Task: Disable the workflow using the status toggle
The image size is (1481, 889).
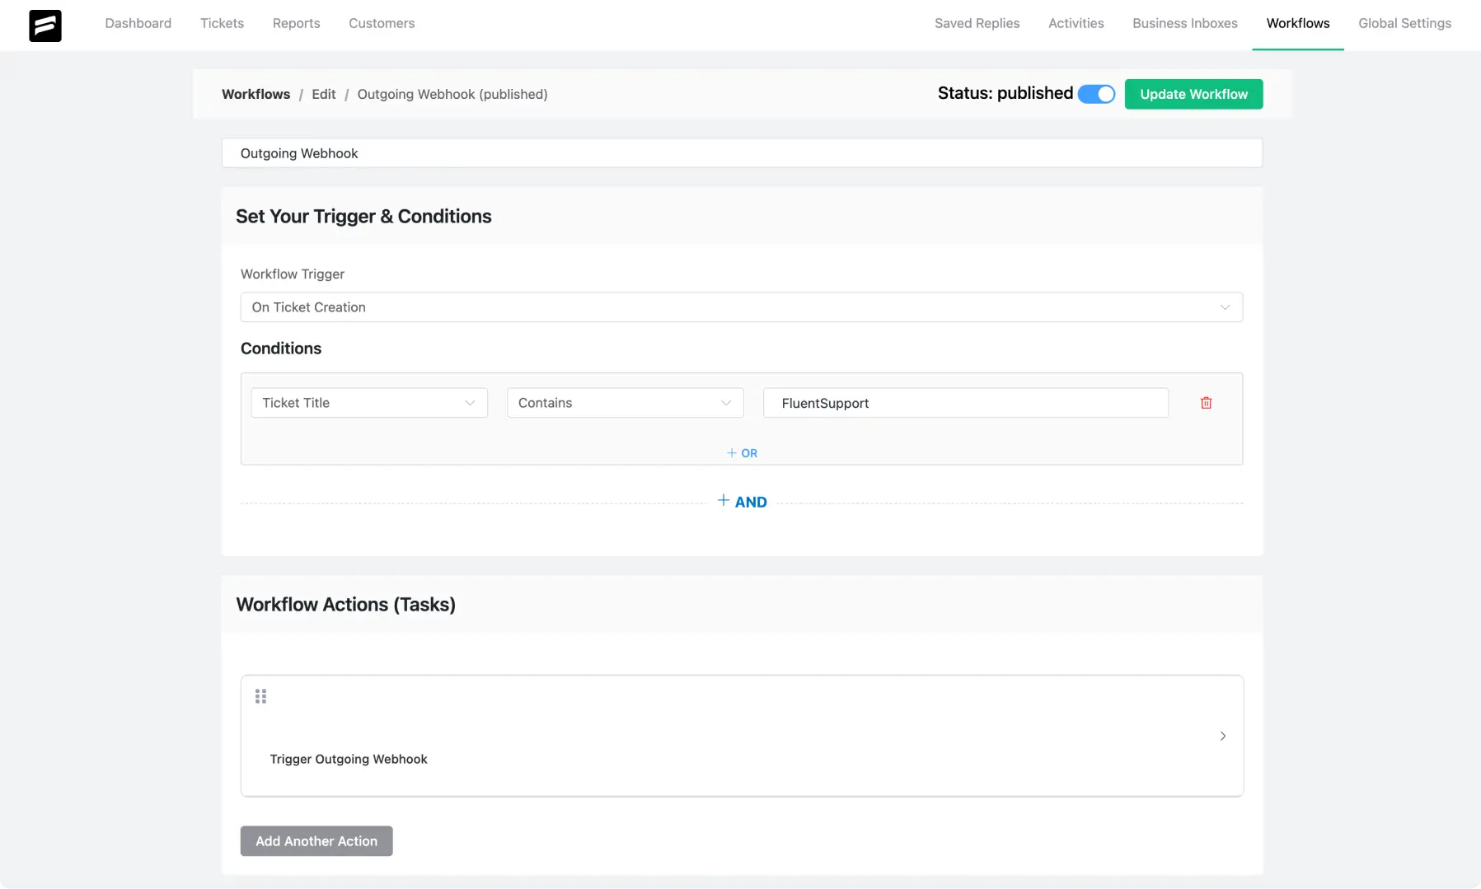Action: coord(1095,93)
